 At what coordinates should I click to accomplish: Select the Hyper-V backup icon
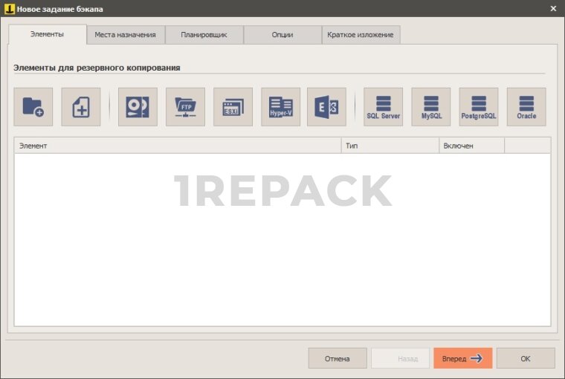(280, 107)
